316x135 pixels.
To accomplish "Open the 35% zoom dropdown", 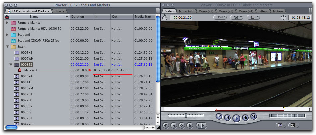I will (220, 17).
